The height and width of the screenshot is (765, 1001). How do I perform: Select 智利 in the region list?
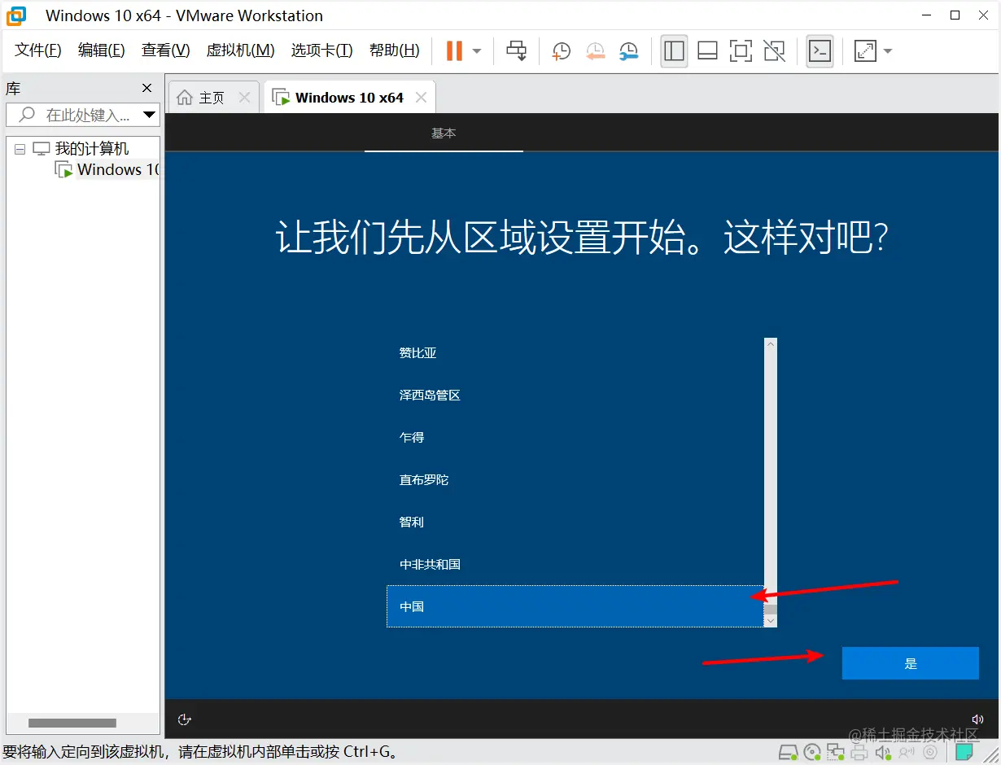pos(575,522)
